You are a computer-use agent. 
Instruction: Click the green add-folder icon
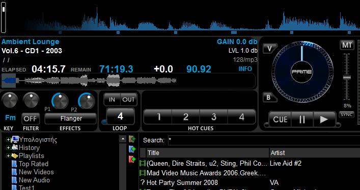click(x=132, y=139)
